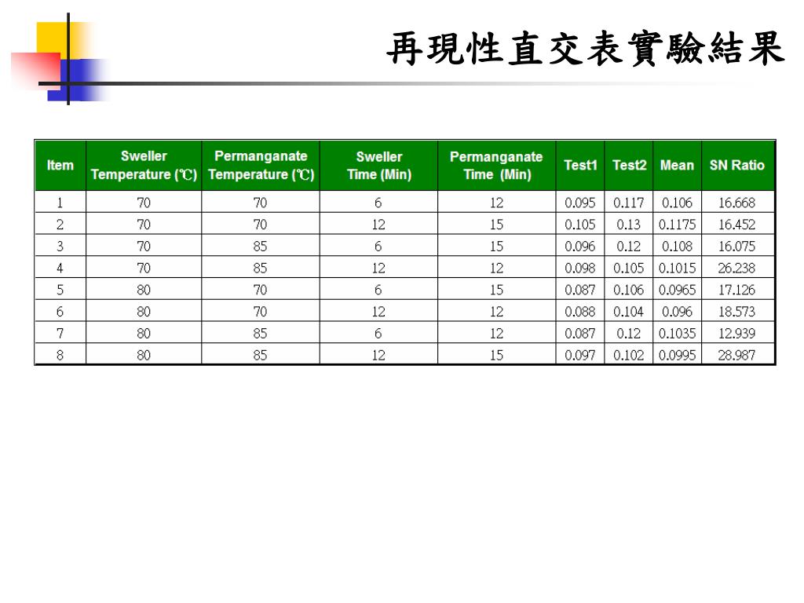The image size is (804, 603).
Task: Click the Mean column header
Action: tap(678, 165)
